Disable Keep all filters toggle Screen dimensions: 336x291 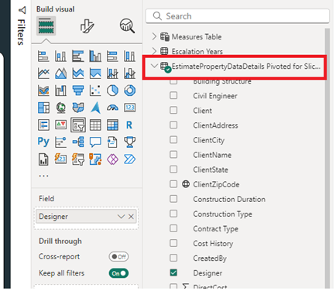point(118,273)
